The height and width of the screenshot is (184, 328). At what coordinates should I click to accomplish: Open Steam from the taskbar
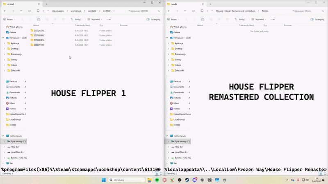click(x=187, y=180)
